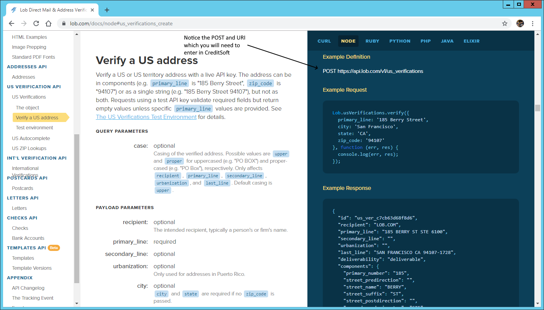Click the Lob.usVerifications.verify code line
The width and height of the screenshot is (544, 310).
[x=371, y=113]
